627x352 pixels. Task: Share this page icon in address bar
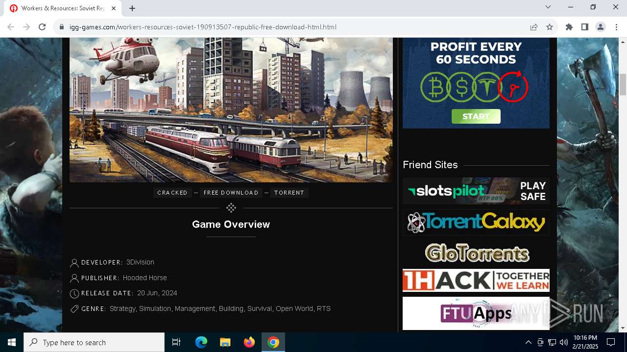click(x=534, y=27)
